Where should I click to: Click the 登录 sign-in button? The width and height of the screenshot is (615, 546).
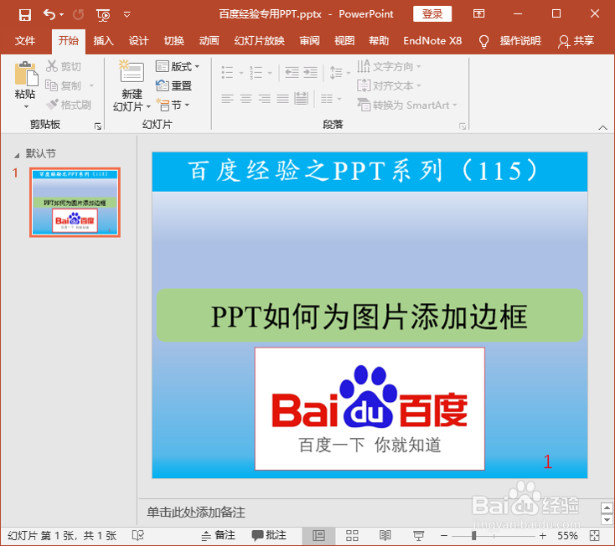pyautogui.click(x=432, y=14)
